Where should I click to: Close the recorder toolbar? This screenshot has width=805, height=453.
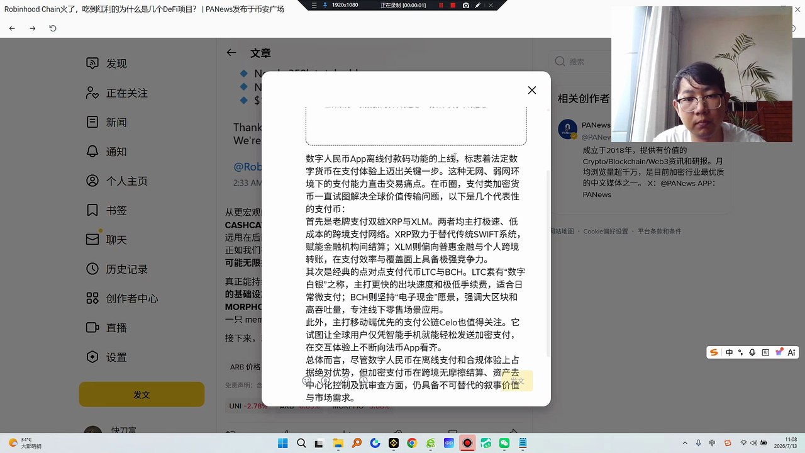[x=491, y=5]
